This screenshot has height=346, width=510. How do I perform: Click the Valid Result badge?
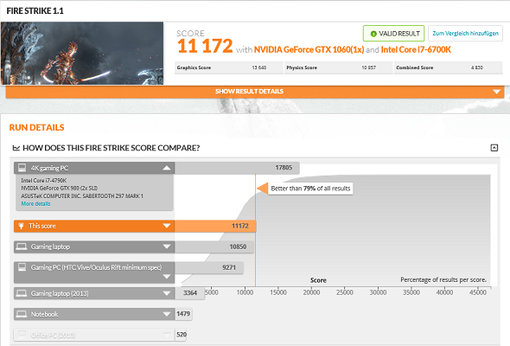393,33
